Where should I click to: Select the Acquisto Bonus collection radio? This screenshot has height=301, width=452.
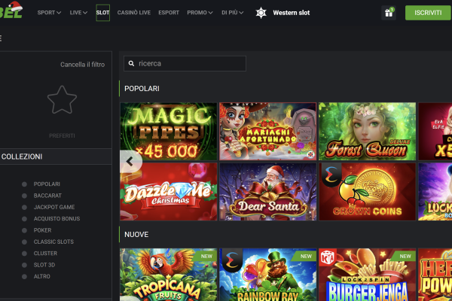click(25, 219)
